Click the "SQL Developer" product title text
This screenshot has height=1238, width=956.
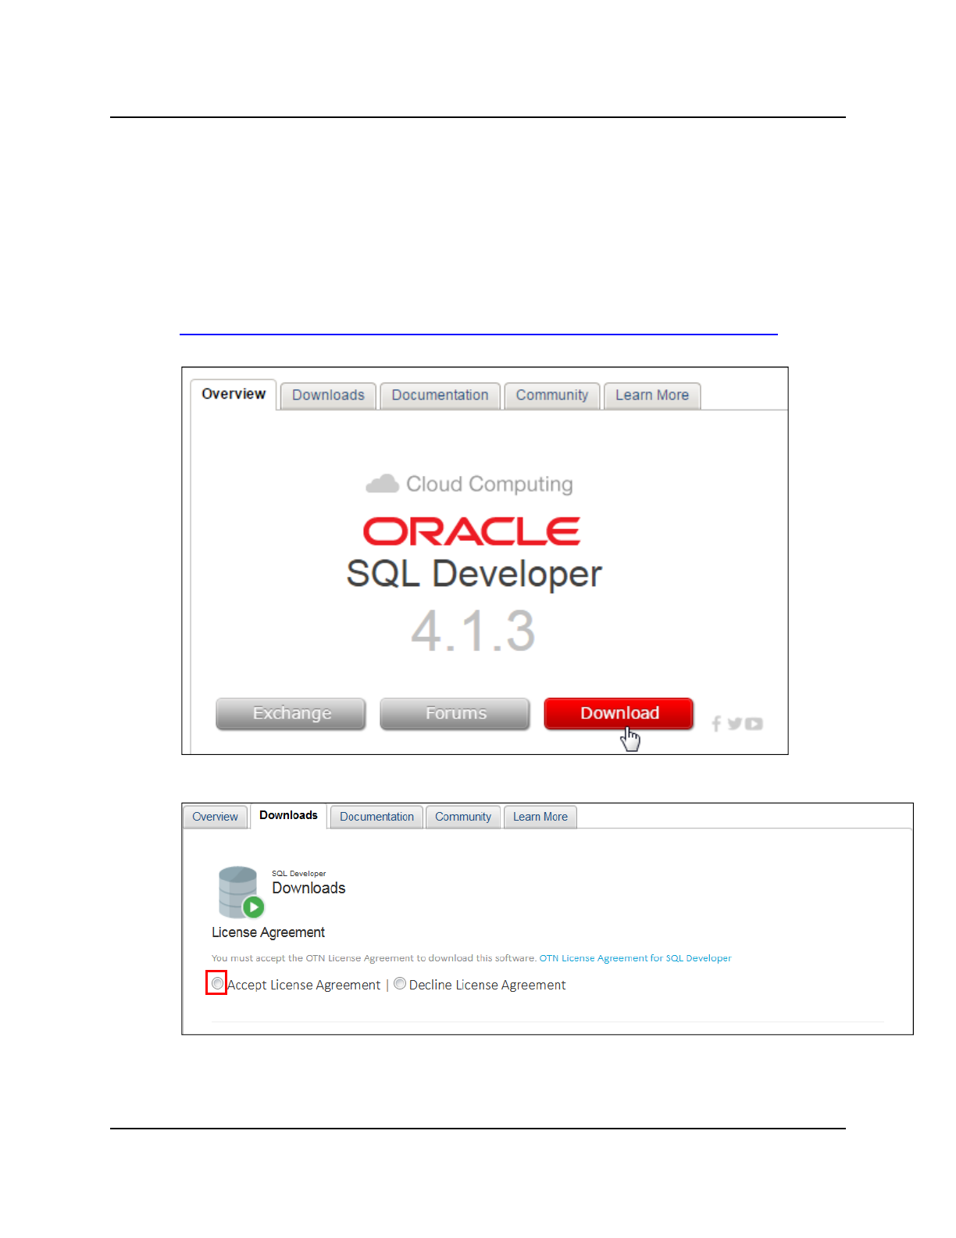(474, 574)
